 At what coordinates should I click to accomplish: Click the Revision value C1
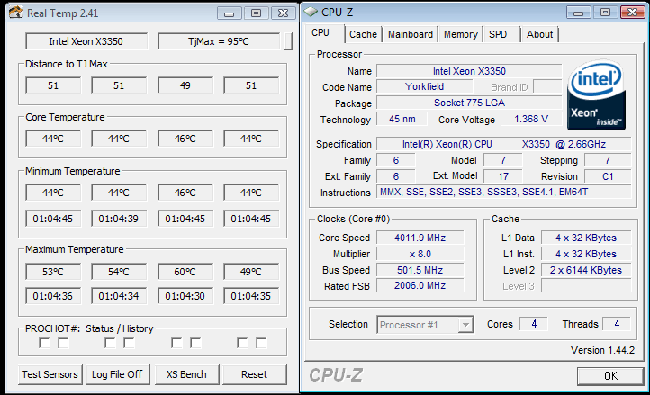(x=608, y=176)
